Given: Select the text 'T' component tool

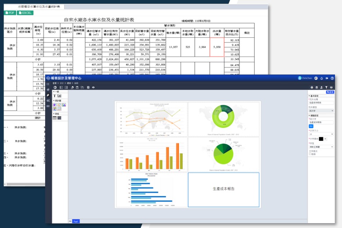Looking at the screenshot, I should coord(55,96).
